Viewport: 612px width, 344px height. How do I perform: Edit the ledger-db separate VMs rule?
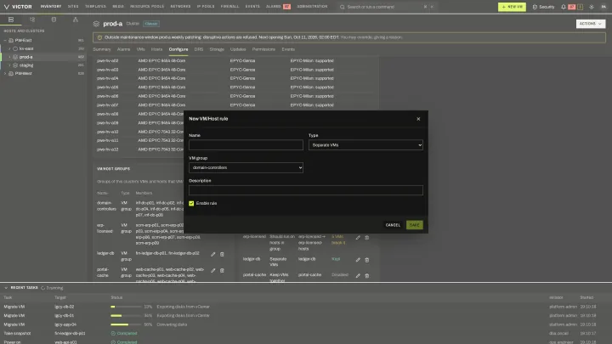[358, 260]
